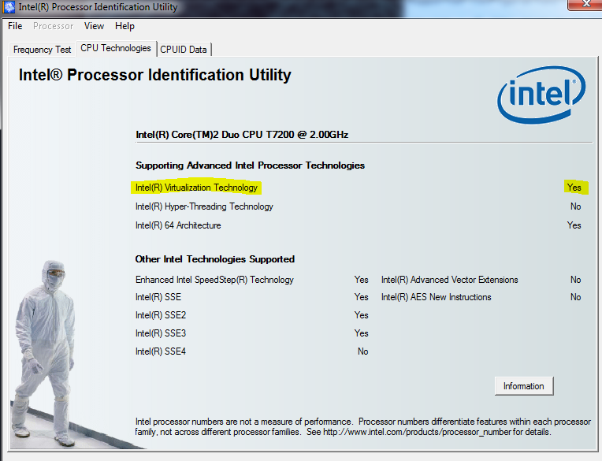Select Enhanced Intel SpeedStep(R) Technology label

click(x=214, y=280)
